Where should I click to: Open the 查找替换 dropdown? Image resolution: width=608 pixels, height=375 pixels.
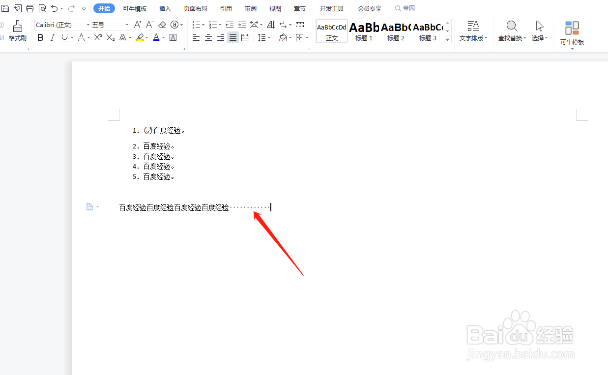512,31
